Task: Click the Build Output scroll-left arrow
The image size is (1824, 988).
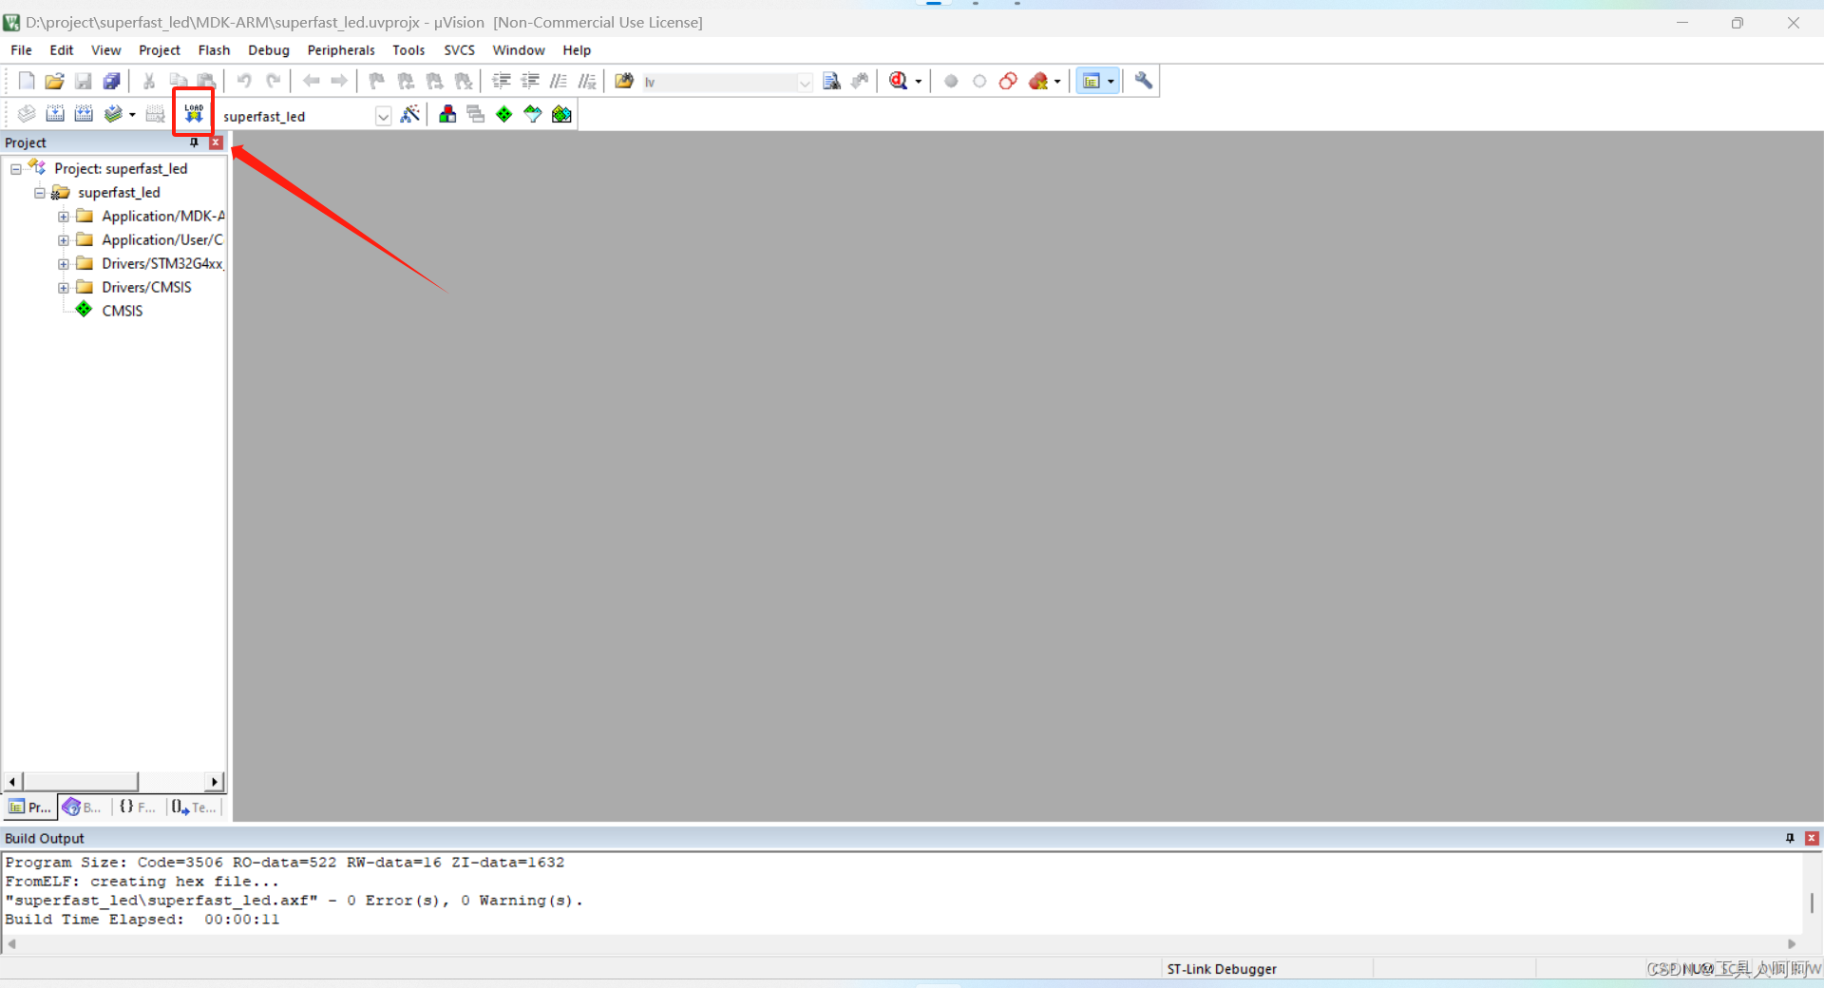Action: coord(11,944)
